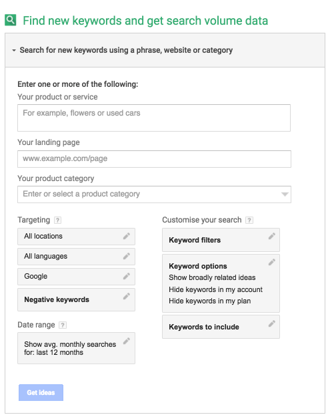
Task: Open Targeting help question mark
Action: 57,220
